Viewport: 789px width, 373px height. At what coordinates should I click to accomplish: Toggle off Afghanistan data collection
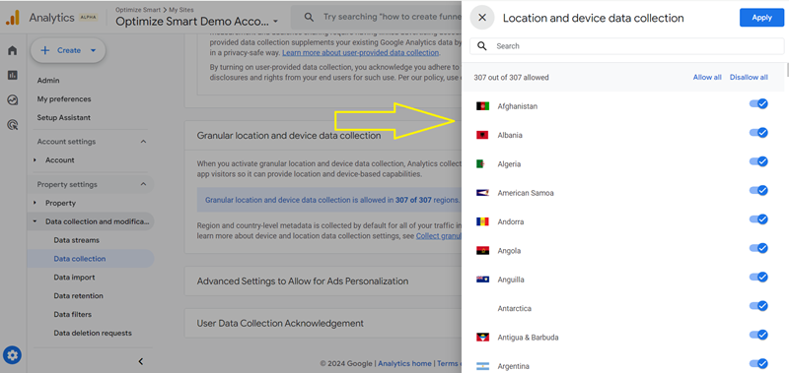pos(758,104)
